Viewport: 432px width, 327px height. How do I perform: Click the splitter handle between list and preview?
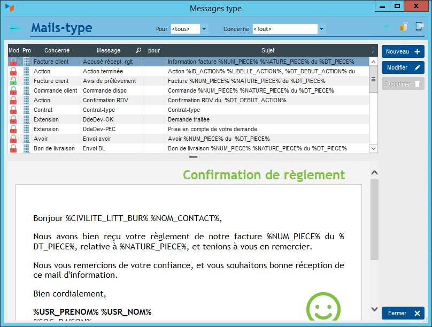click(193, 157)
